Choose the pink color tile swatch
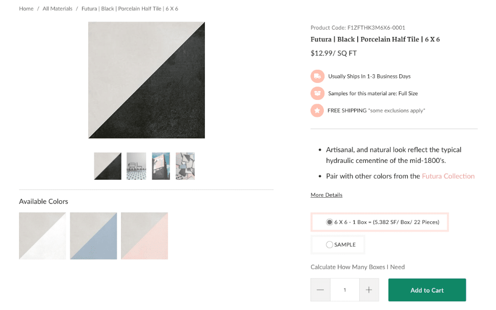This screenshot has height=310, width=496. [144, 236]
